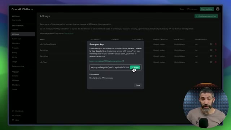This screenshot has height=130, width=231.
Task: Open the user avatar menu
Action: (x=218, y=9)
